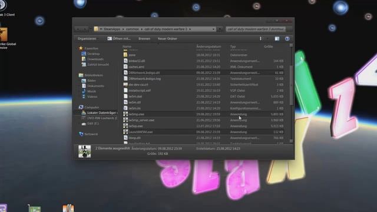Select LaunchIW5M.exe application icon
The width and height of the screenshot is (377, 212).
[x=125, y=132]
